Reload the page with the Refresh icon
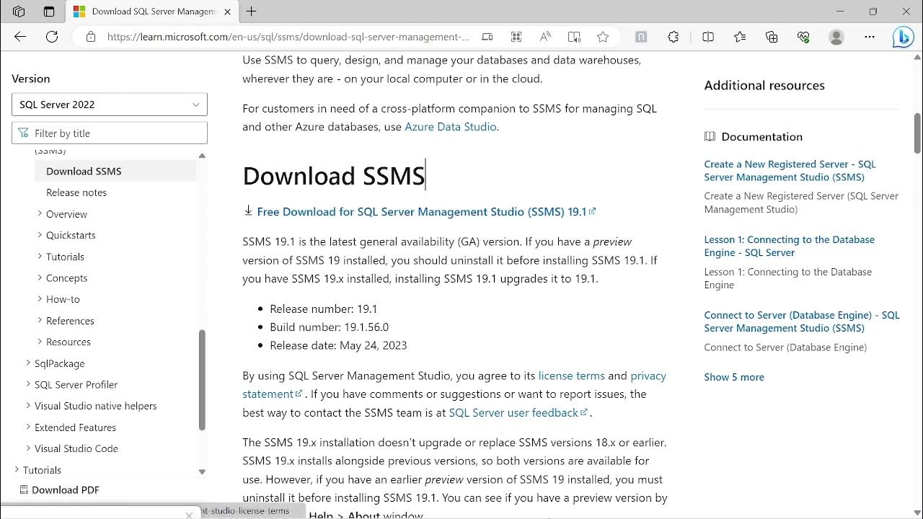The height and width of the screenshot is (519, 923). (52, 37)
